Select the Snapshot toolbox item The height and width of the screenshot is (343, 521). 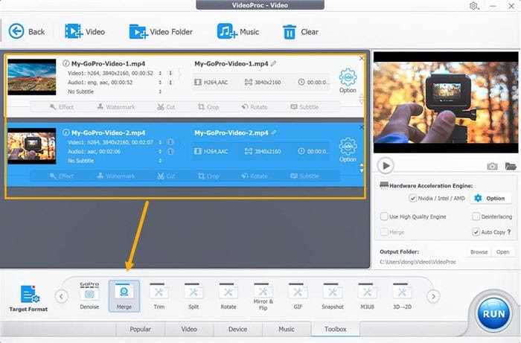click(x=332, y=295)
